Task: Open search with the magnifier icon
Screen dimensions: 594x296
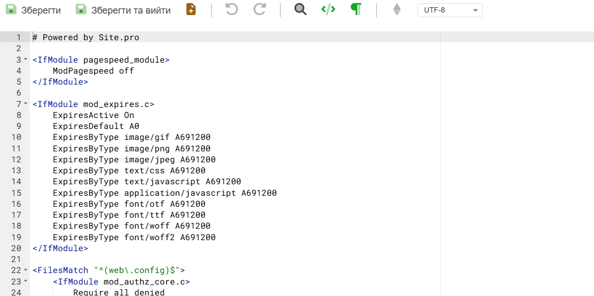Action: 300,9
